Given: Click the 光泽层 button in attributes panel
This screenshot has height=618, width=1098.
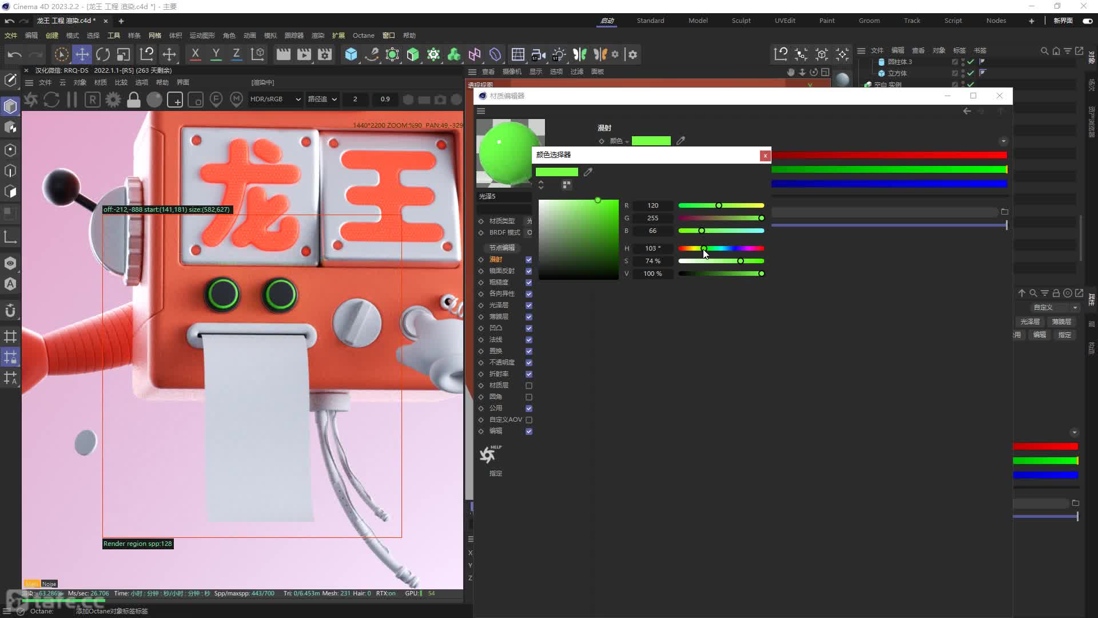Looking at the screenshot, I should click(1030, 322).
